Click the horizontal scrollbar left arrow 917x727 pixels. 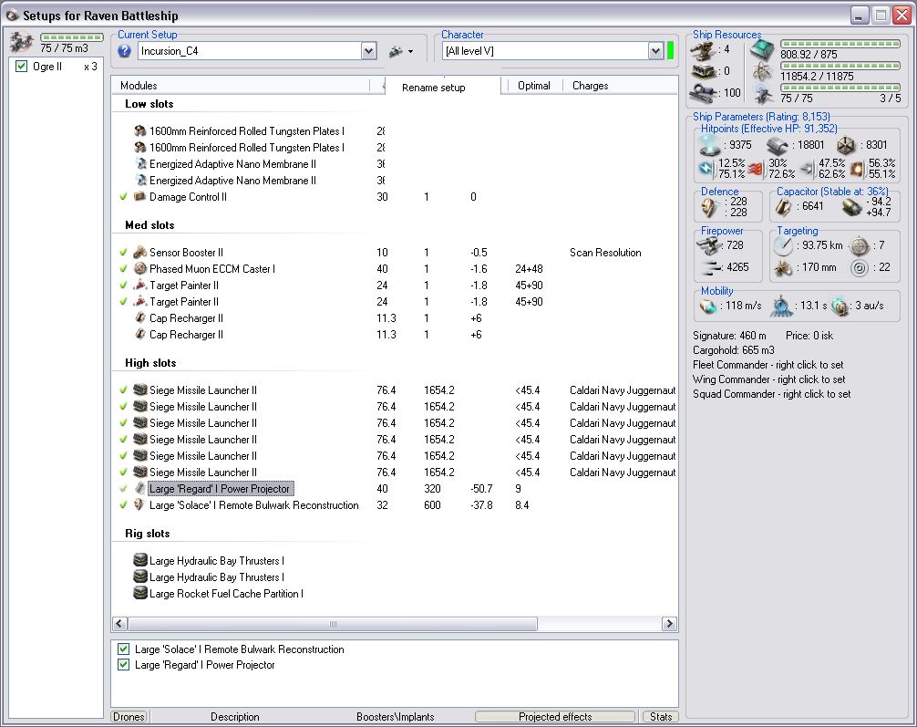pos(120,623)
